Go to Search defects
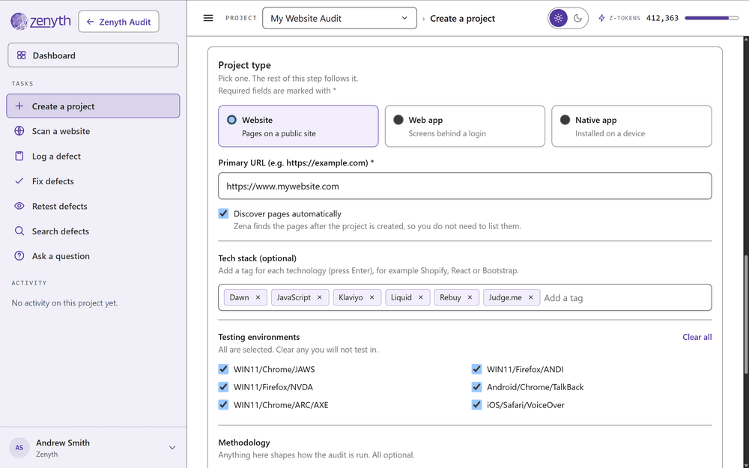749x468 pixels. (93, 231)
